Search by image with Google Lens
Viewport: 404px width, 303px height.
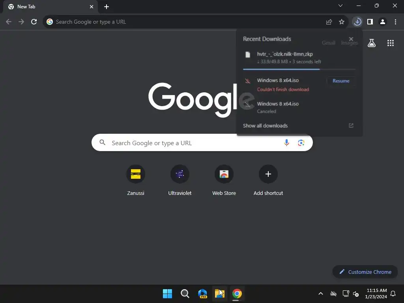(x=301, y=142)
